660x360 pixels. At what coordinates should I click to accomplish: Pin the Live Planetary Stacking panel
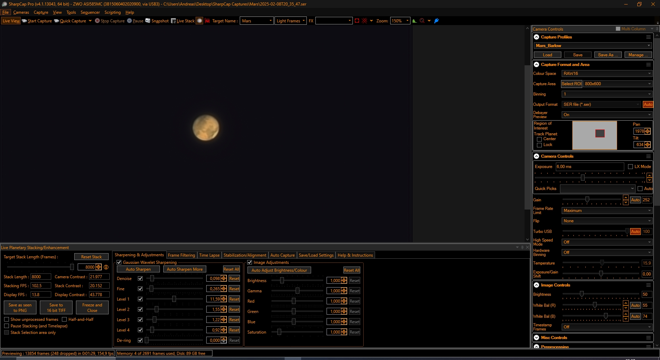coord(522,247)
